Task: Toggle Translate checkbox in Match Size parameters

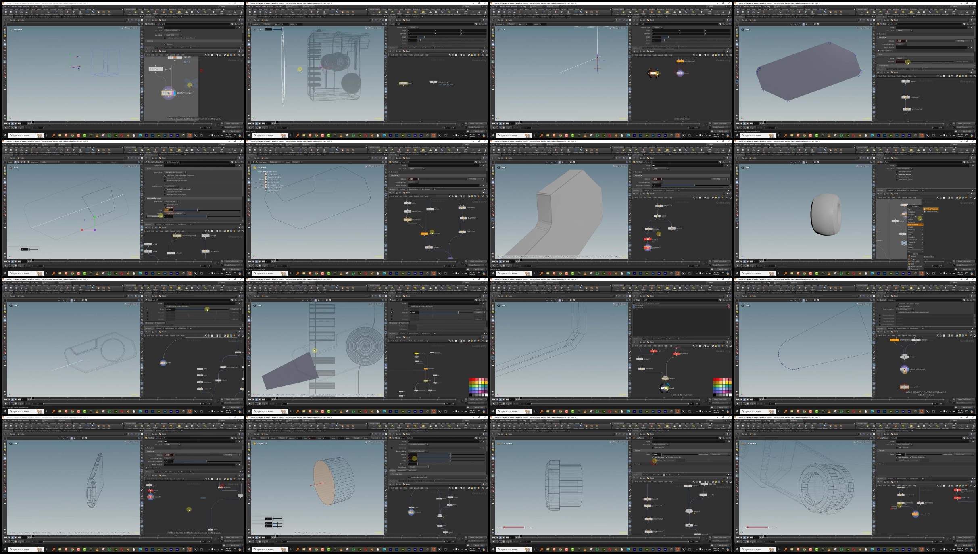Action: (165, 44)
